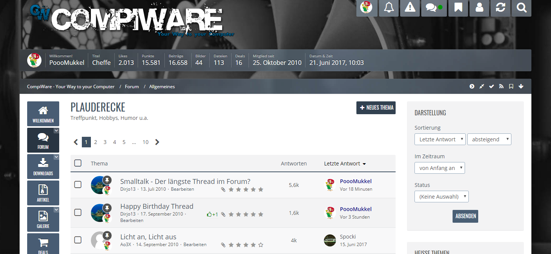
Task: Click the moderation warning triangle icon
Action: pos(410,8)
